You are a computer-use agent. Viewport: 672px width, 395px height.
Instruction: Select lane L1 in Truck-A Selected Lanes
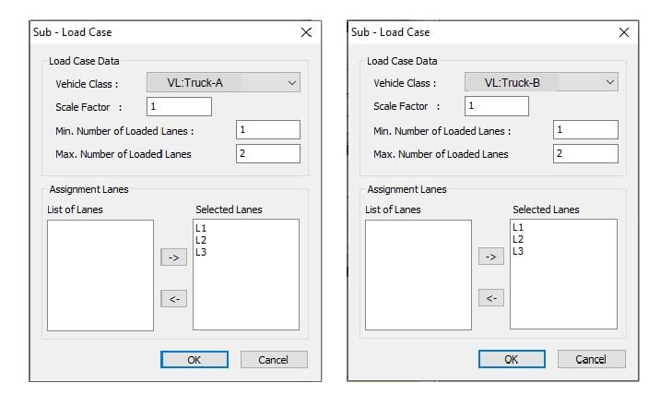pos(200,227)
